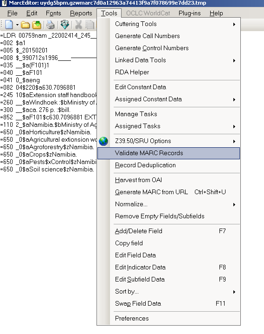The height and width of the screenshot is (334, 264).
Task: Choose Record Deduplication
Action: click(168, 165)
